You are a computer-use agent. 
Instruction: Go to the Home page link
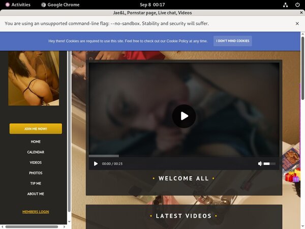pos(36,141)
